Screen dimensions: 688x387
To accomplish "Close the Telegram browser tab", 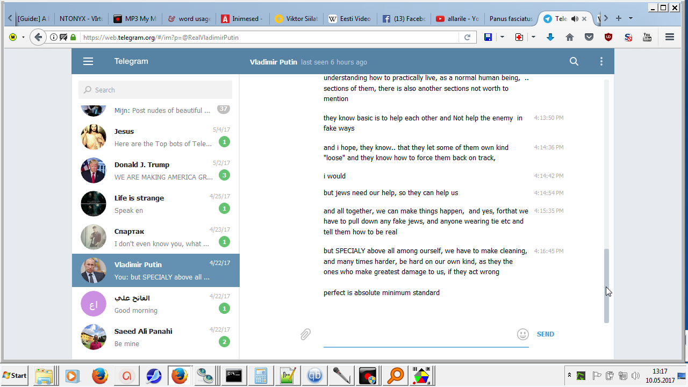I will [585, 19].
